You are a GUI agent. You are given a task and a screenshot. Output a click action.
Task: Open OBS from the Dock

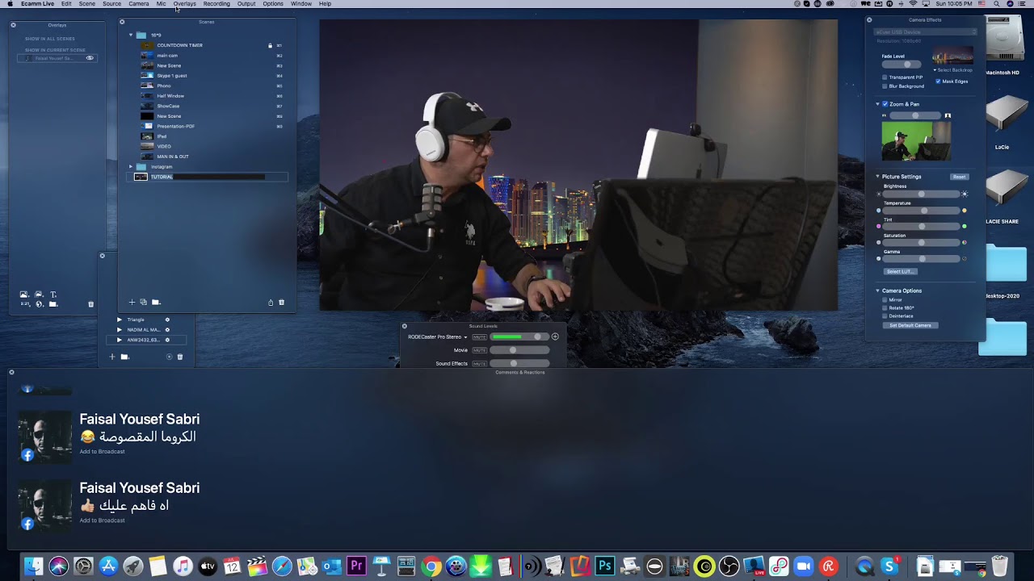[729, 566]
